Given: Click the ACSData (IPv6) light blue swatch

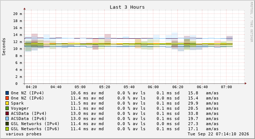Looking at the screenshot, I should 7,119.
